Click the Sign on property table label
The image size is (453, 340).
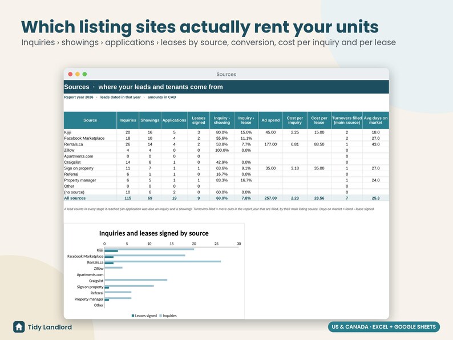click(79, 168)
